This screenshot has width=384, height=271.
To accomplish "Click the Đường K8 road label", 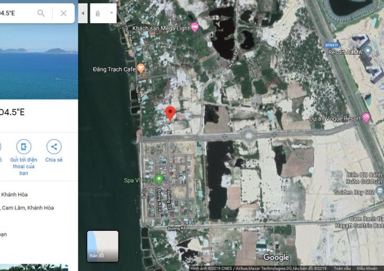I will coord(177,229).
